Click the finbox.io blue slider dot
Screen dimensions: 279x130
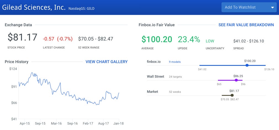coord(247,65)
